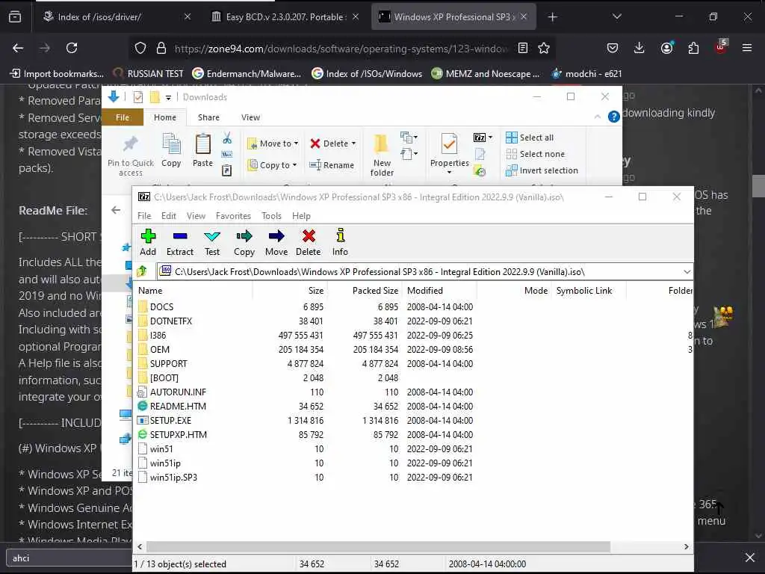
Task: Open the File menu in 7-Zip
Action: pyautogui.click(x=144, y=216)
